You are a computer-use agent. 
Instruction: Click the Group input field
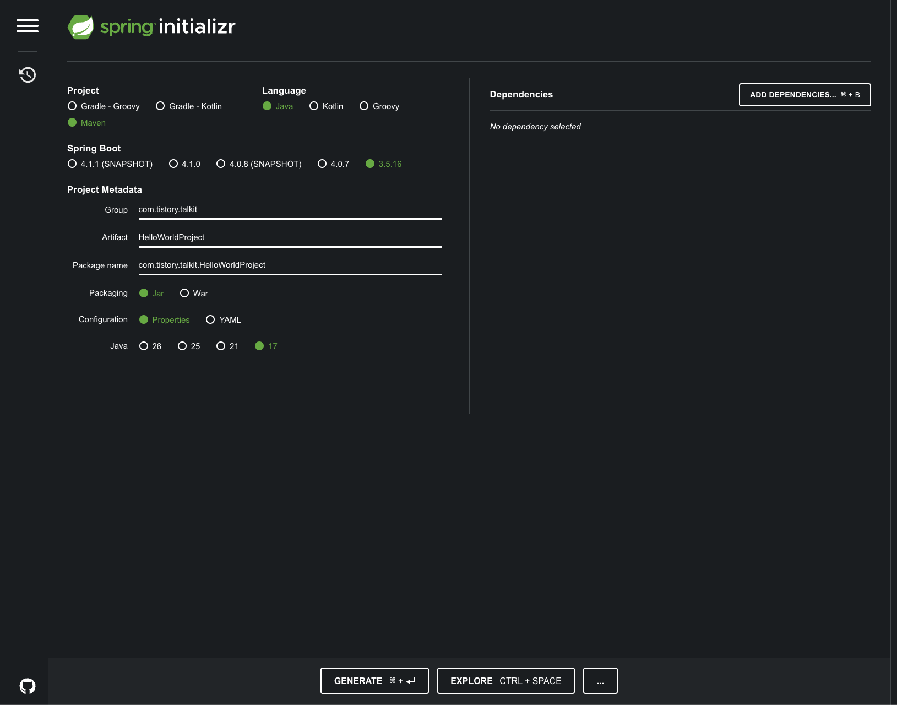[290, 210]
